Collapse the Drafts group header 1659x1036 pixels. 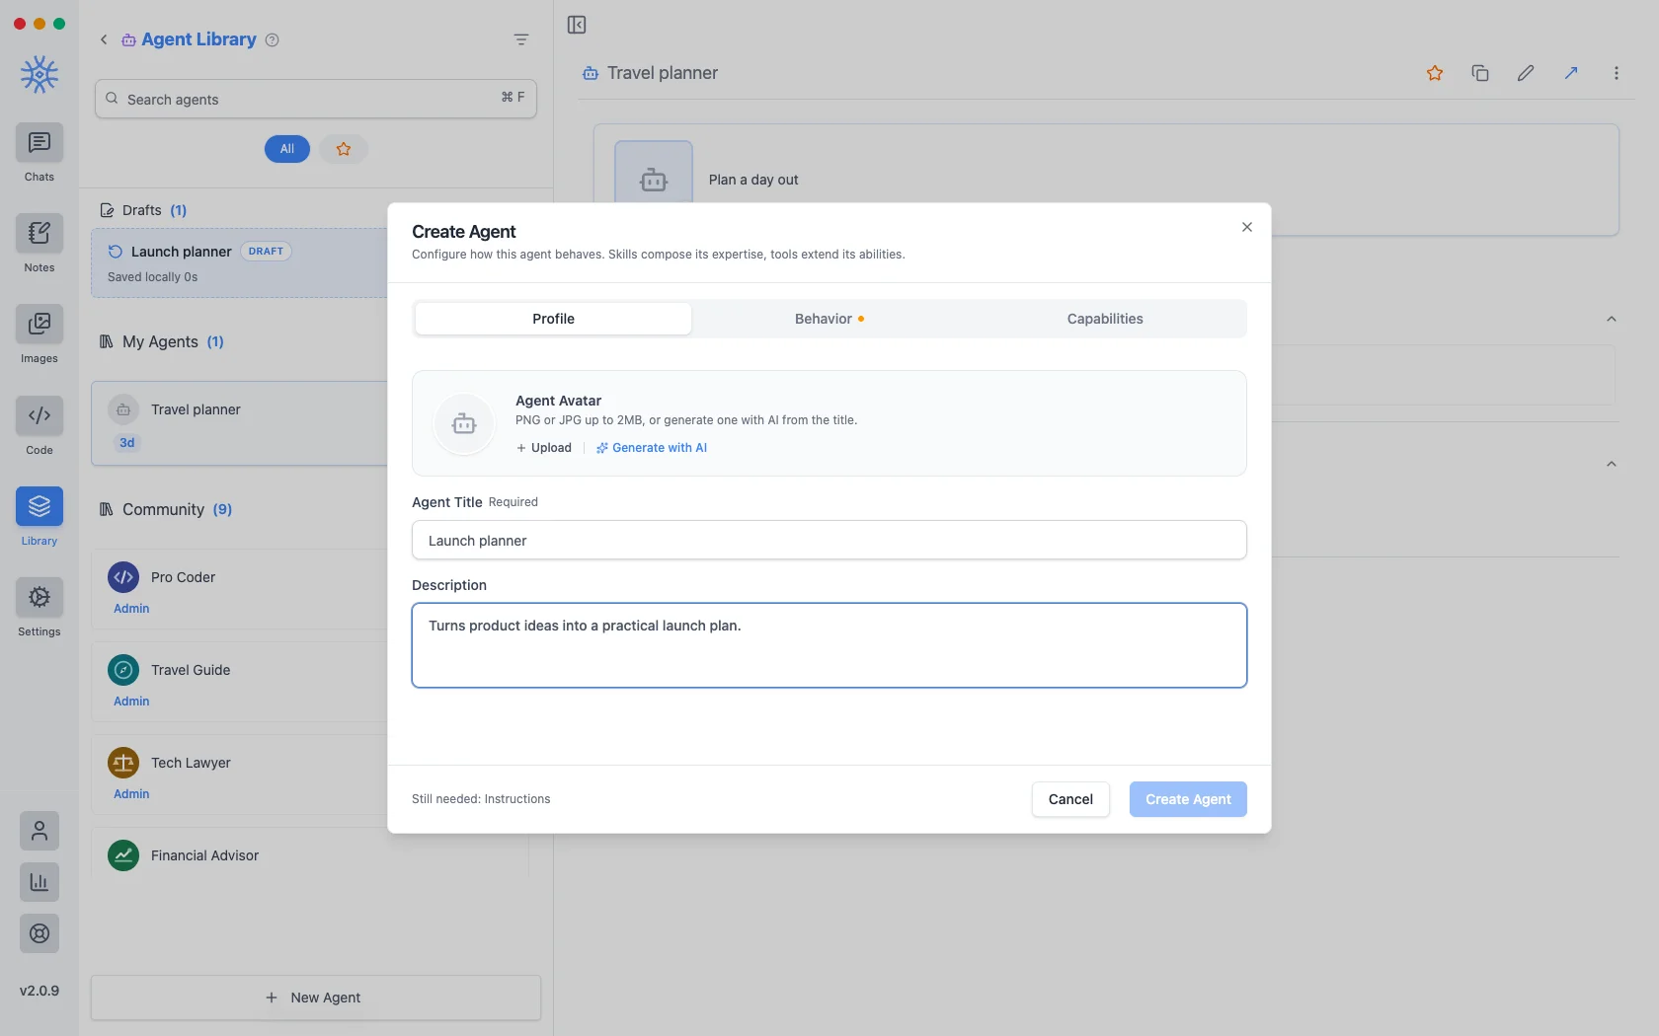pyautogui.click(x=143, y=210)
